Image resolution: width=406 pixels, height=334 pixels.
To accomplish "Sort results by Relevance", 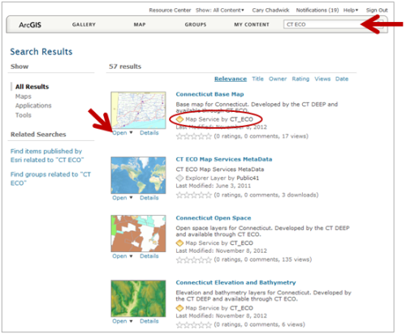I will point(231,79).
